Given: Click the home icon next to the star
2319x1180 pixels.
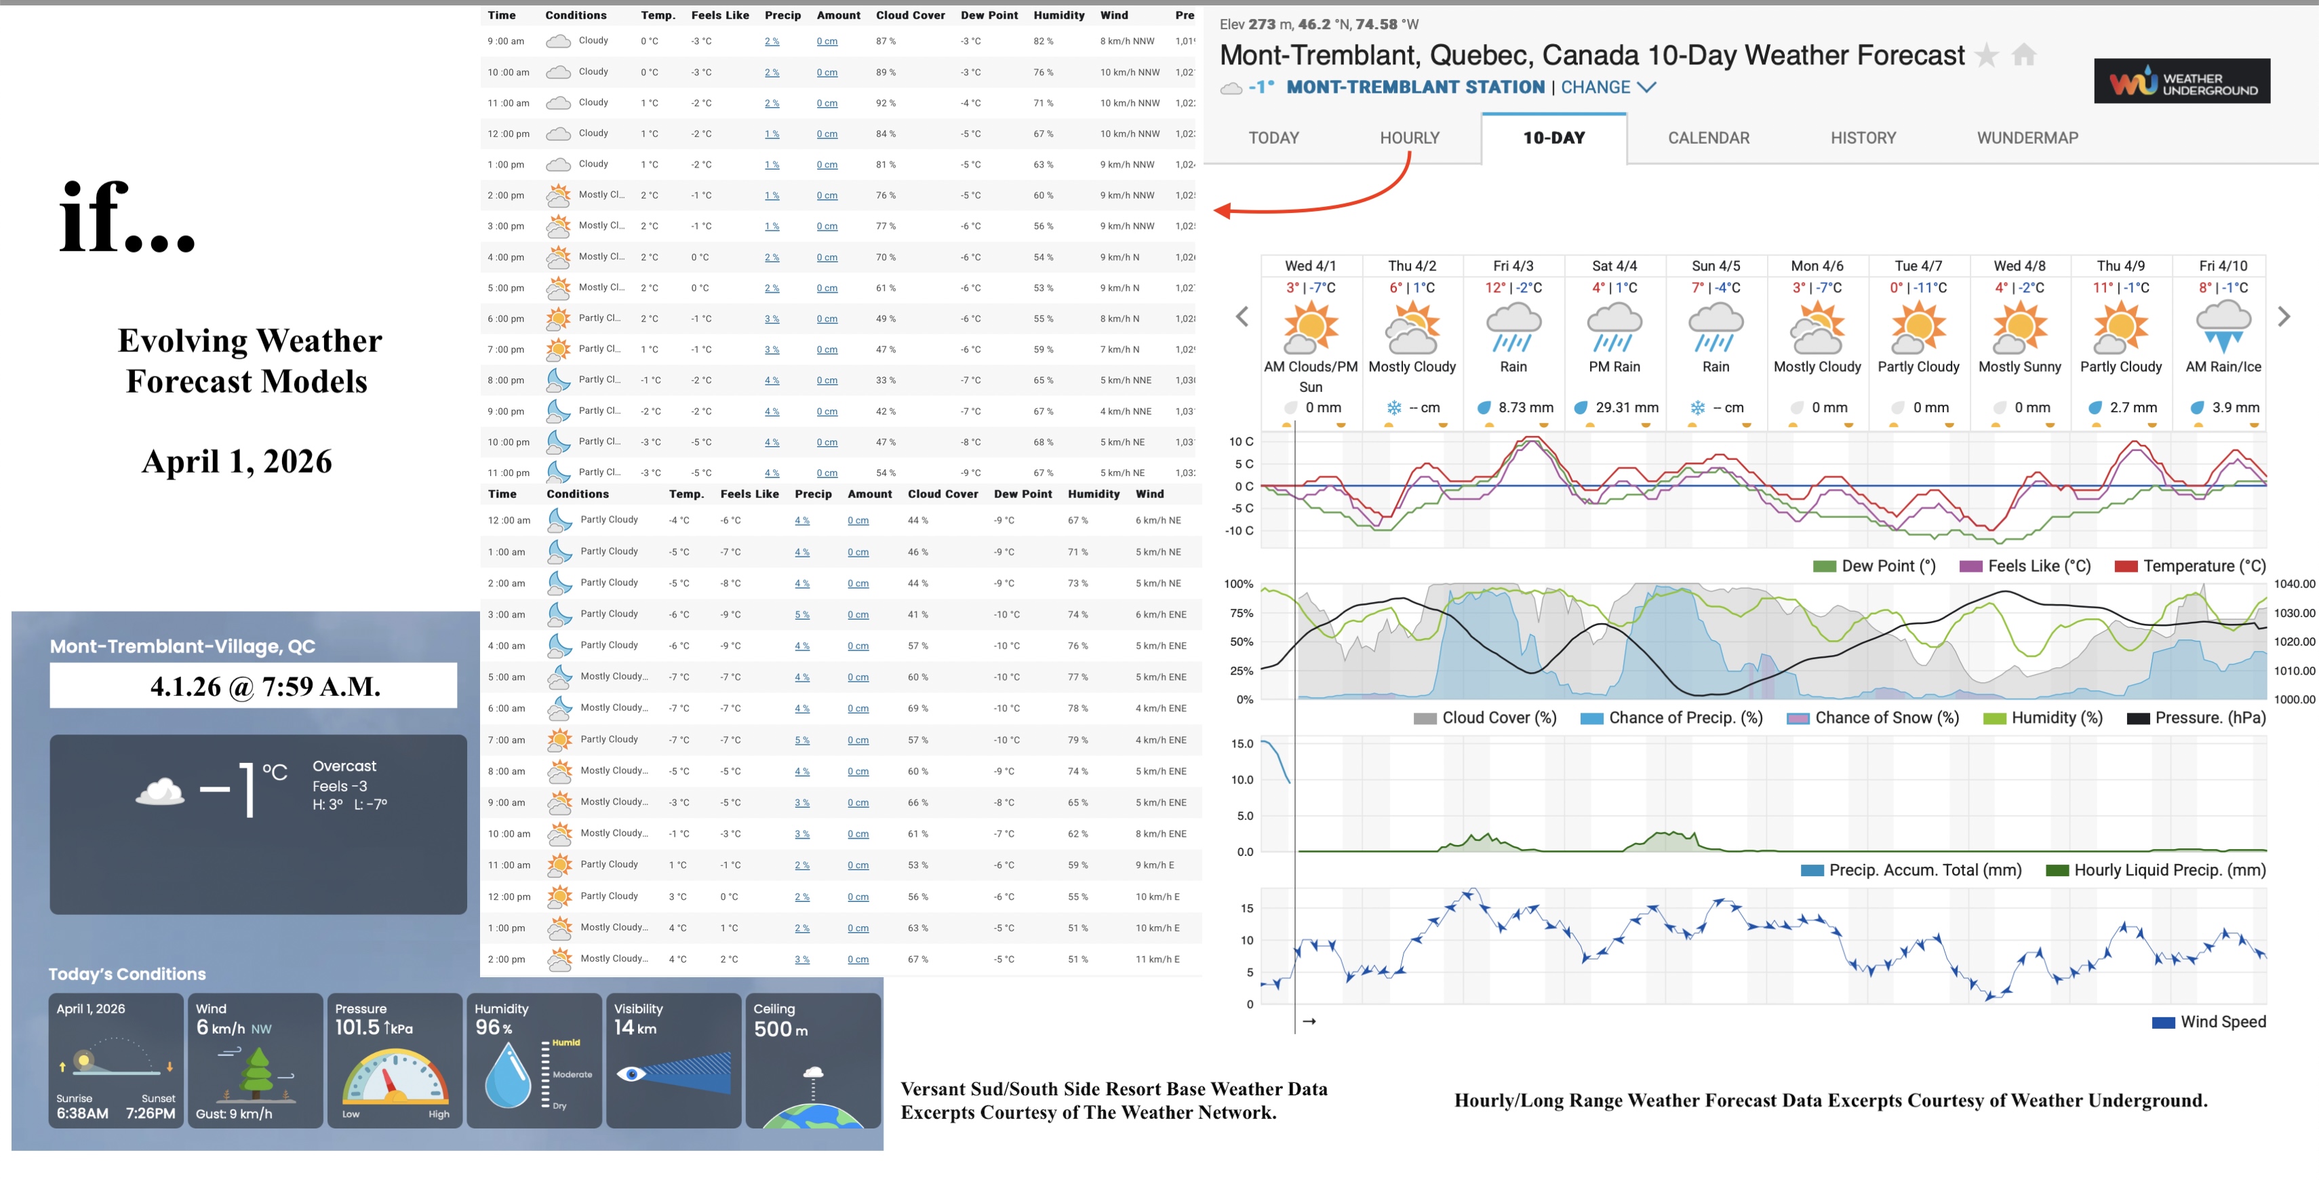Looking at the screenshot, I should [x=2024, y=55].
